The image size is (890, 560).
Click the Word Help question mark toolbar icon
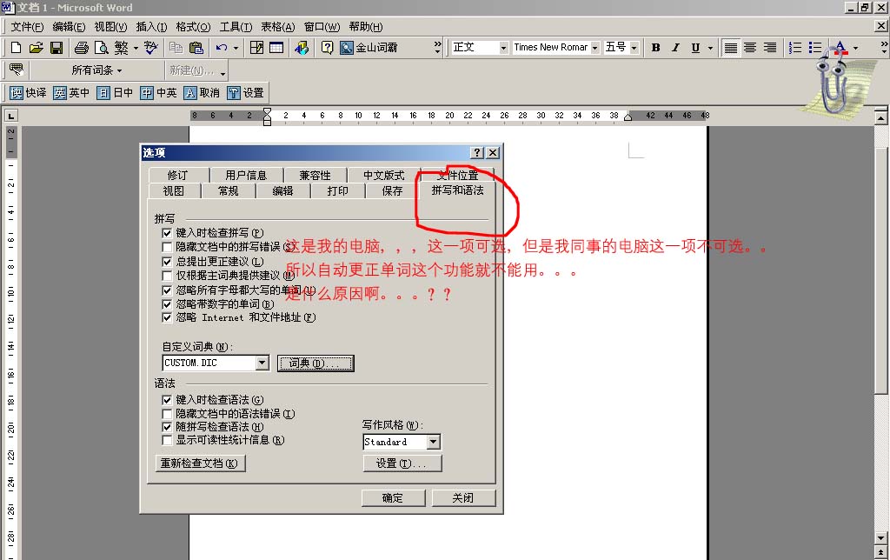(327, 48)
